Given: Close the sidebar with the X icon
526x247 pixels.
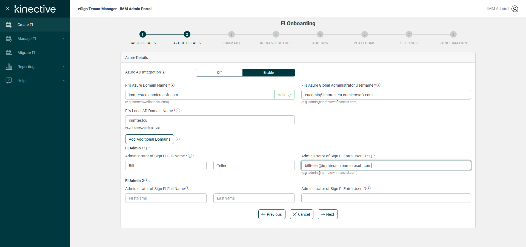Looking at the screenshot, I should click(x=8, y=8).
